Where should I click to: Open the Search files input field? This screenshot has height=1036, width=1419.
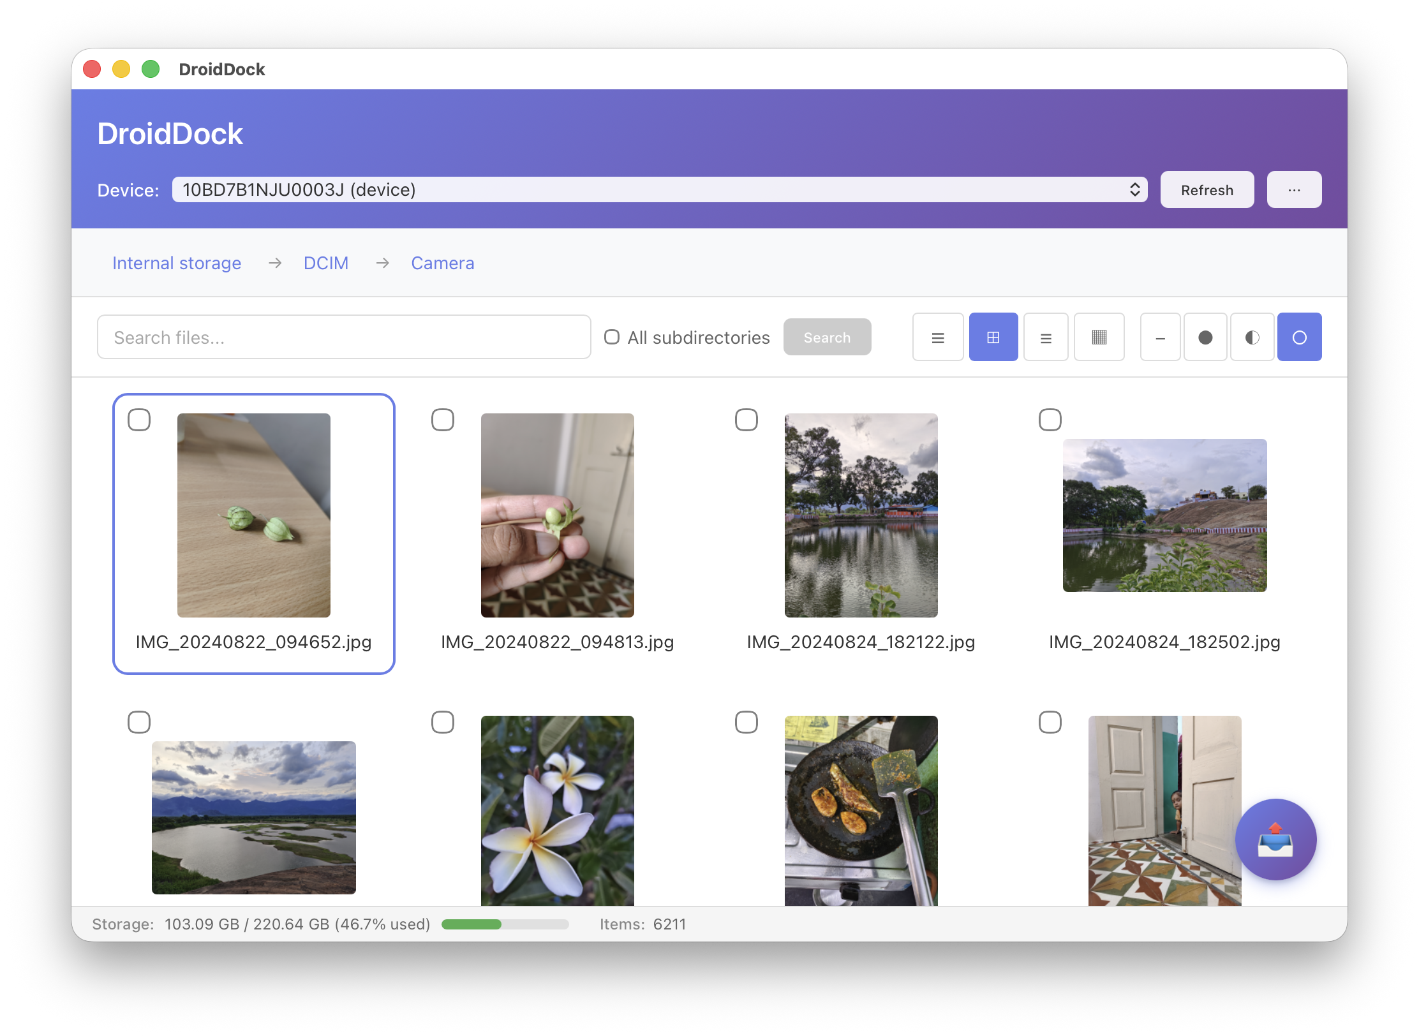point(344,337)
